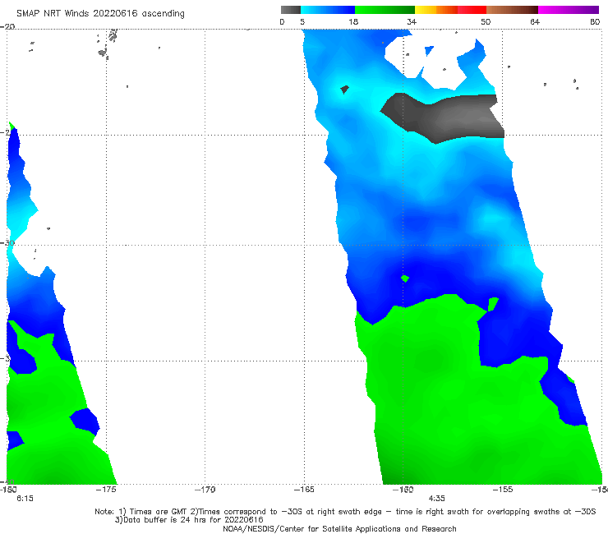
Task: Click the small green spot near -160 longitude
Action: coord(405,279)
